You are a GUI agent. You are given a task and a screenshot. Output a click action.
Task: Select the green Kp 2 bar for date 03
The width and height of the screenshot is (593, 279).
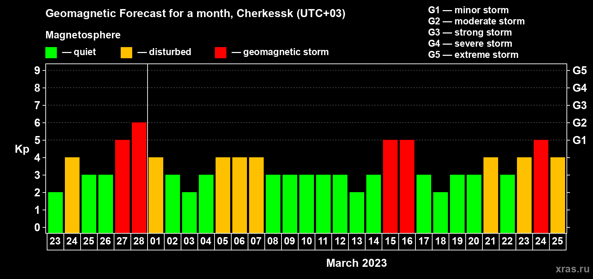click(x=189, y=213)
